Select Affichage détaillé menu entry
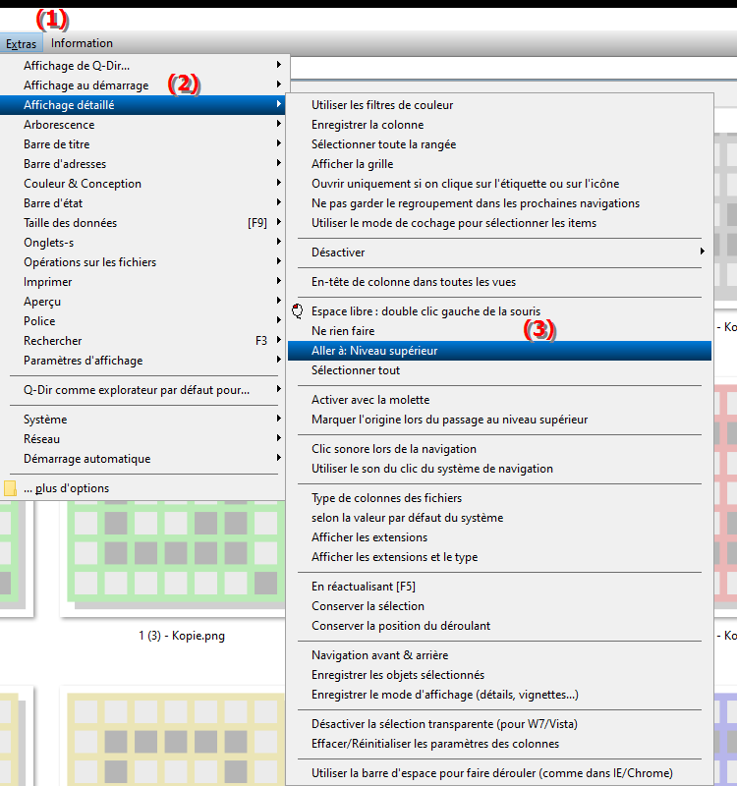This screenshot has width=737, height=786. tap(69, 105)
